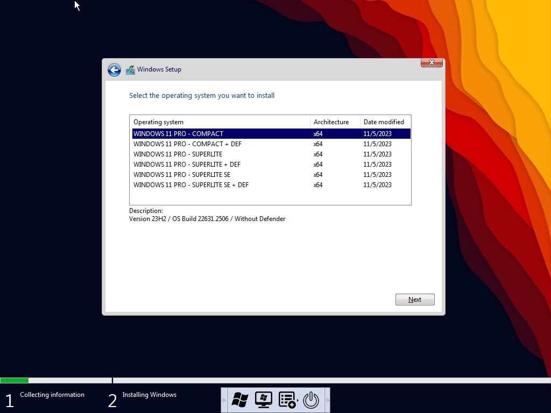Image resolution: width=551 pixels, height=413 pixels.
Task: Click the green setup progress bar
Action: (x=15, y=380)
